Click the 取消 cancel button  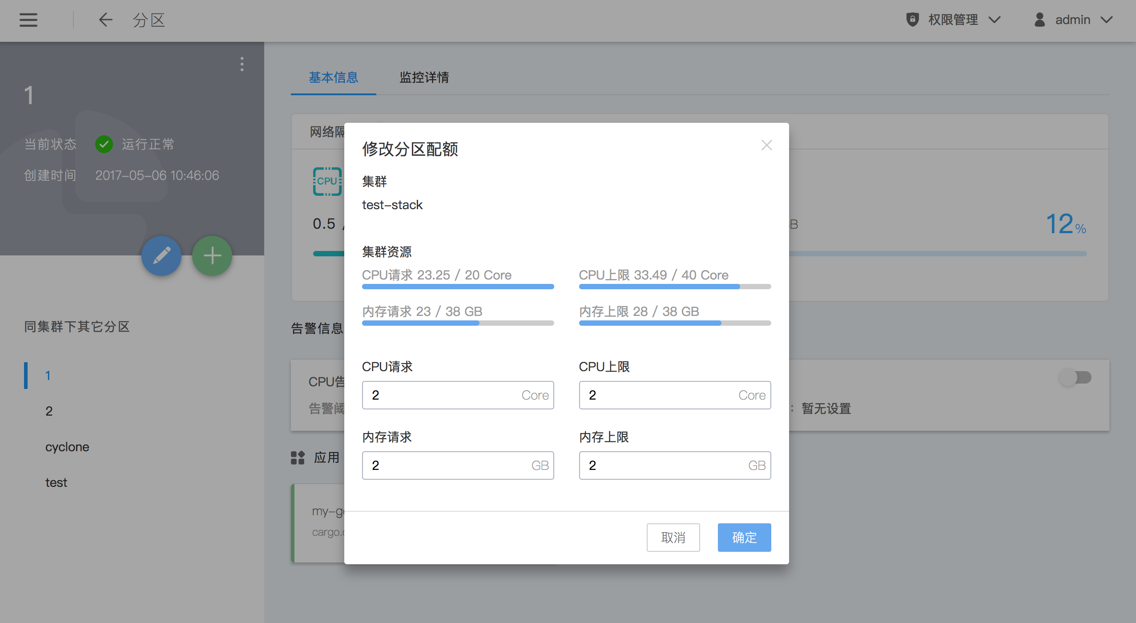(x=673, y=538)
